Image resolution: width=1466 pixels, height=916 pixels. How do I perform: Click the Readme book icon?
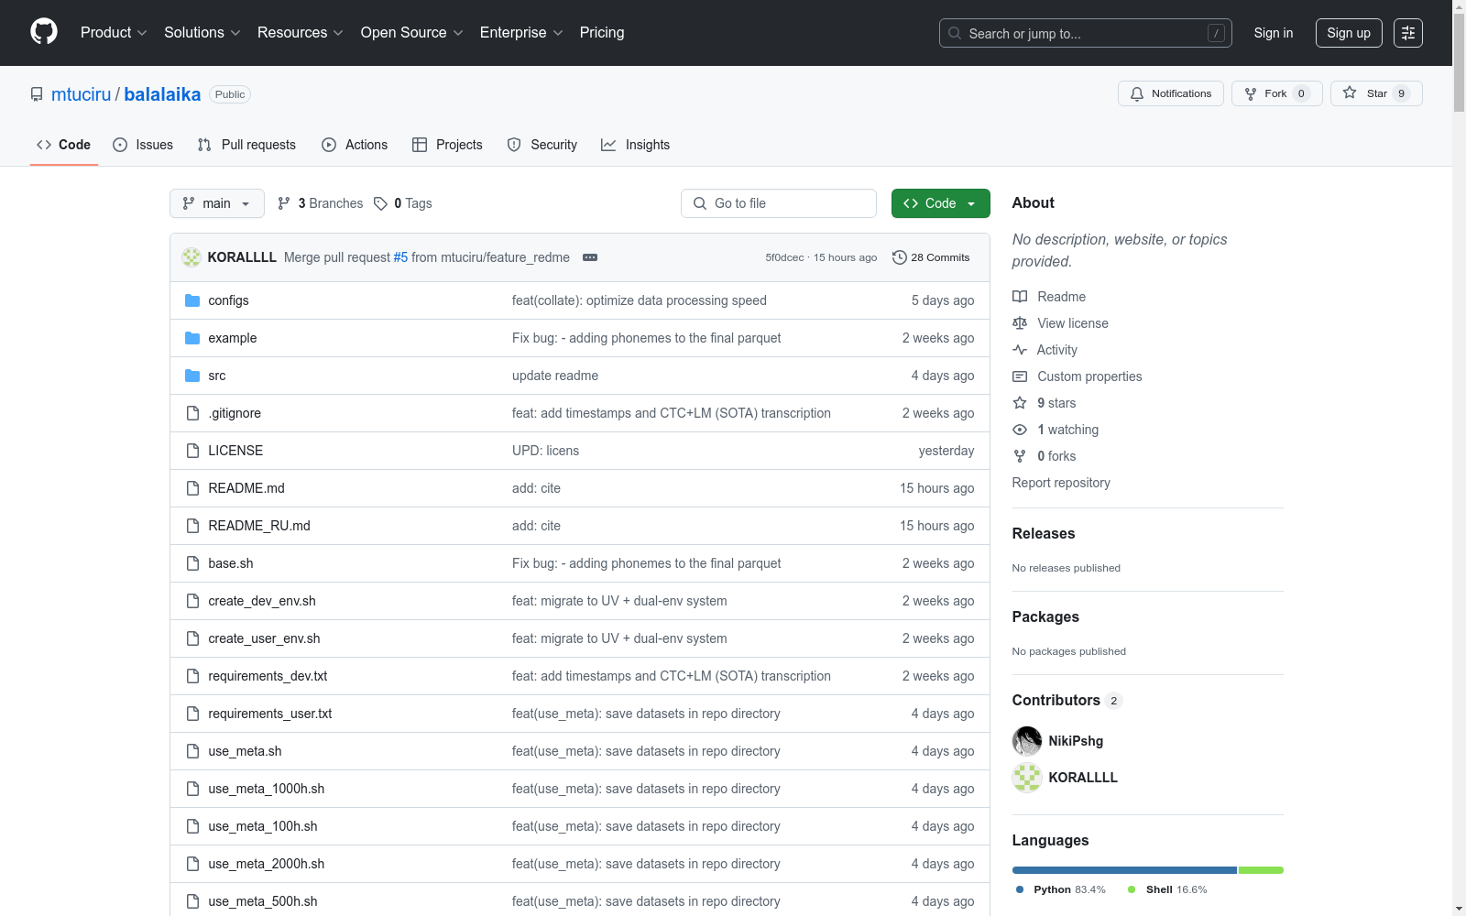pos(1020,297)
